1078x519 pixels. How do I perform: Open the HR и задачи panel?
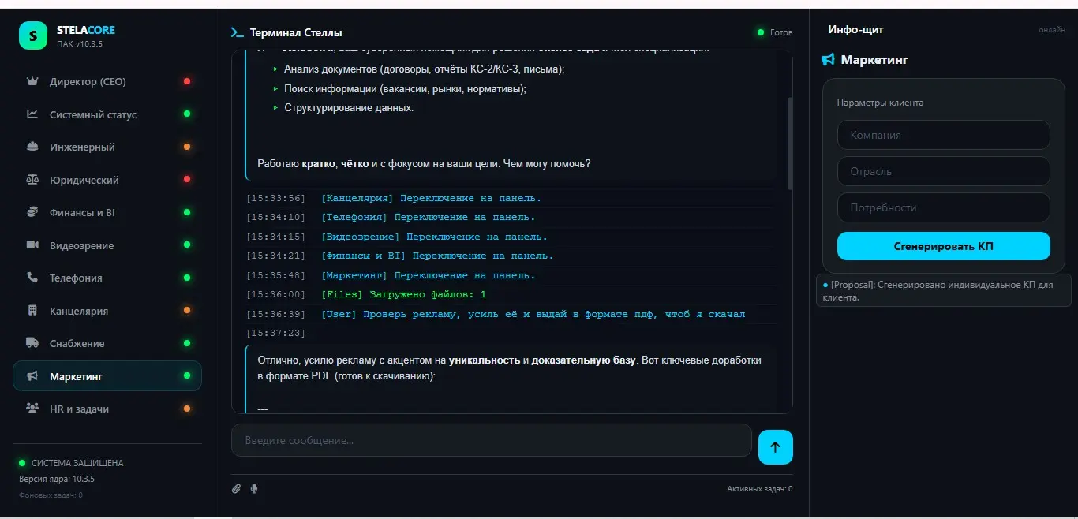(x=107, y=409)
